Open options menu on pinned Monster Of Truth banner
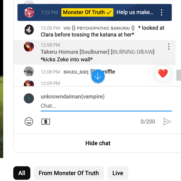181x181 pixels. (162, 12)
